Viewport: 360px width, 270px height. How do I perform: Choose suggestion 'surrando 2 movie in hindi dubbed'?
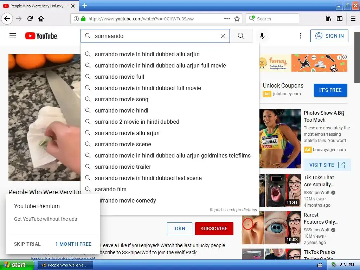170,122
